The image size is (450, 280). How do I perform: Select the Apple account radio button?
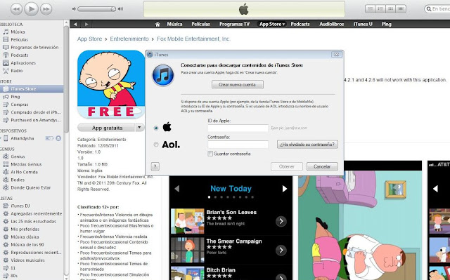(156, 128)
